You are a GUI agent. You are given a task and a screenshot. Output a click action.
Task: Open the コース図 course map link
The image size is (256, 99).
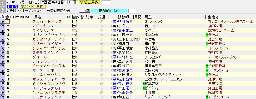(x=84, y=11)
